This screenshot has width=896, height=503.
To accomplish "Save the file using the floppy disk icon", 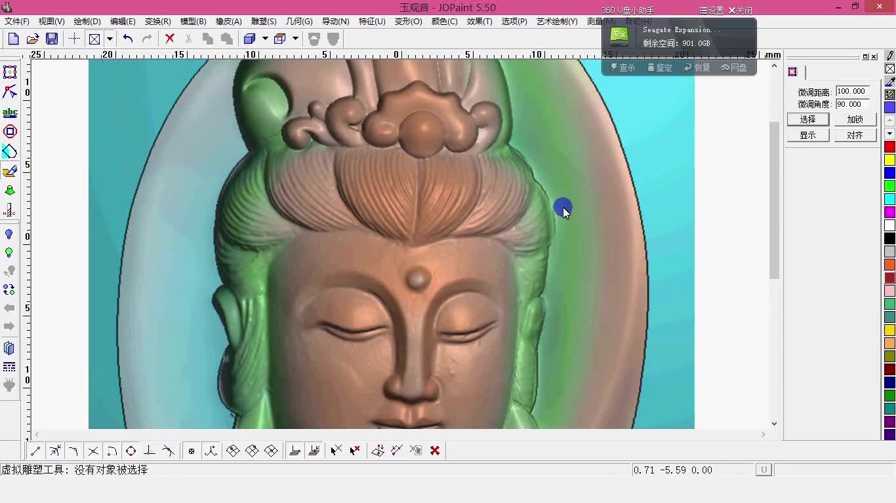I will tap(52, 39).
